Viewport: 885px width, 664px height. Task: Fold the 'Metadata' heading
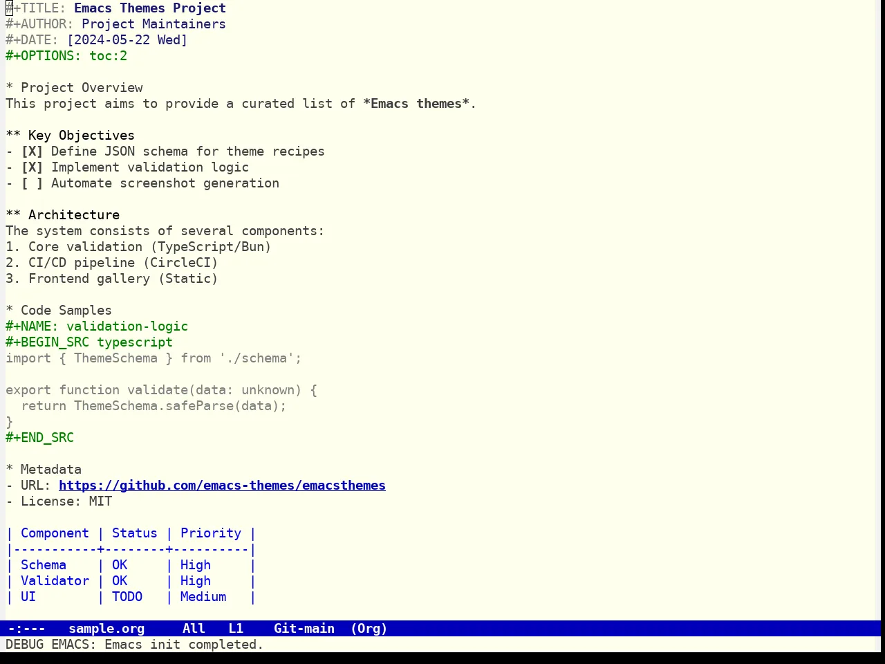coord(44,470)
